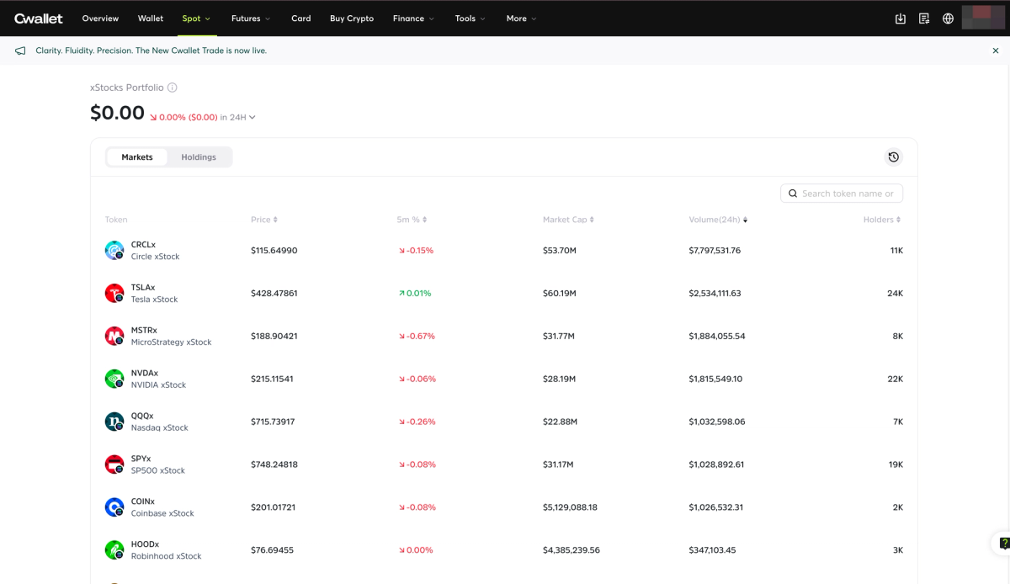Click the NVDAx NVIDIA token logo
The width and height of the screenshot is (1010, 584).
(x=114, y=379)
